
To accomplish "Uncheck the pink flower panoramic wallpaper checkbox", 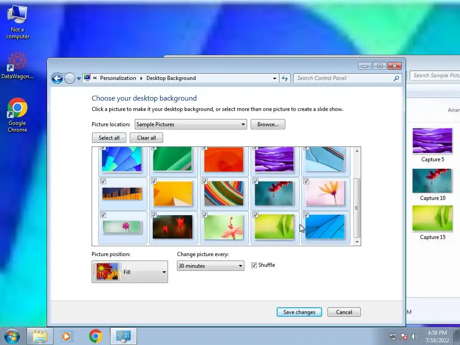I will pyautogui.click(x=103, y=215).
